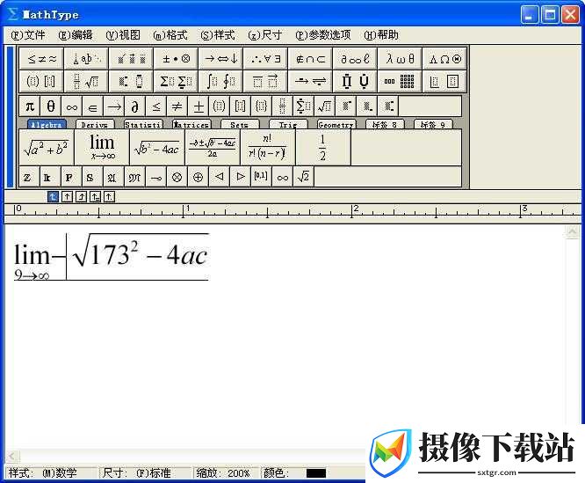
Task: Insert the pi symbol
Action: (30, 106)
